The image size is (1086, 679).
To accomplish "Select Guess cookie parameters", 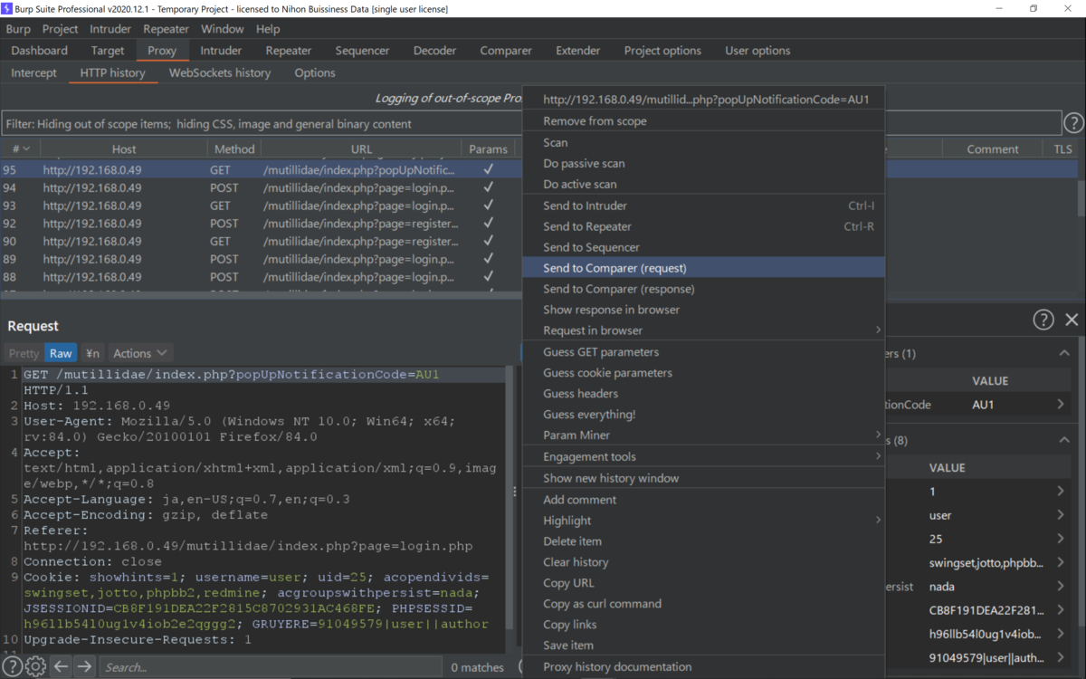I will [702, 373].
